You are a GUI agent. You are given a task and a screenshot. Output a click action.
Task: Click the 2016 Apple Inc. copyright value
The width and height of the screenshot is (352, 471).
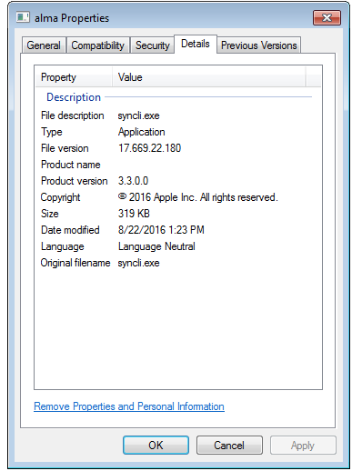point(197,197)
